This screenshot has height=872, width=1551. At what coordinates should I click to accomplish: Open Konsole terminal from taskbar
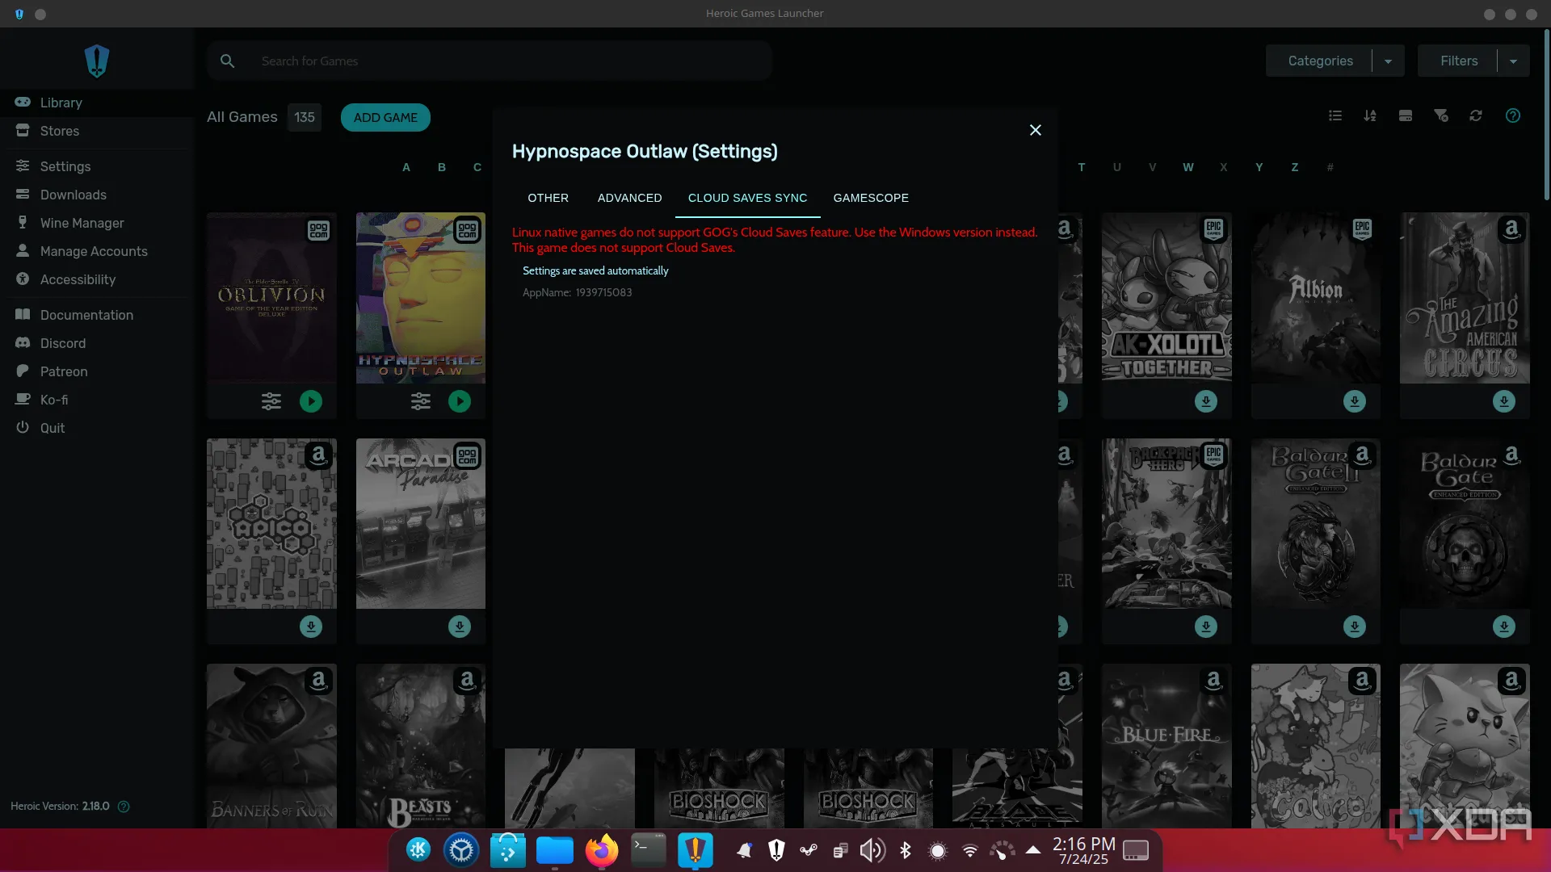tap(648, 850)
